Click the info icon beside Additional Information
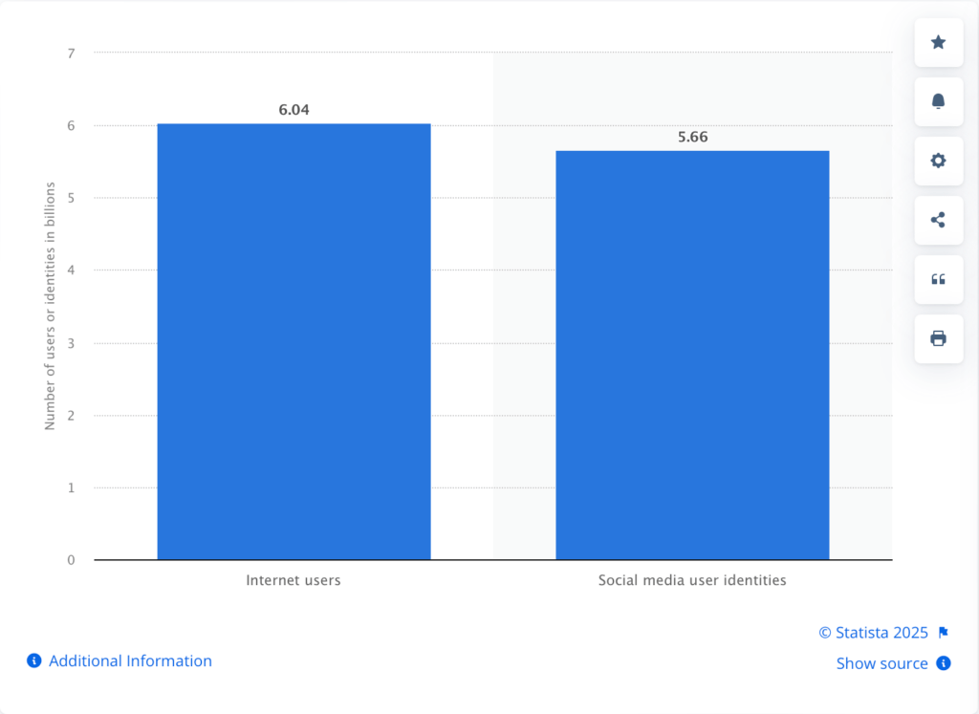 [34, 660]
